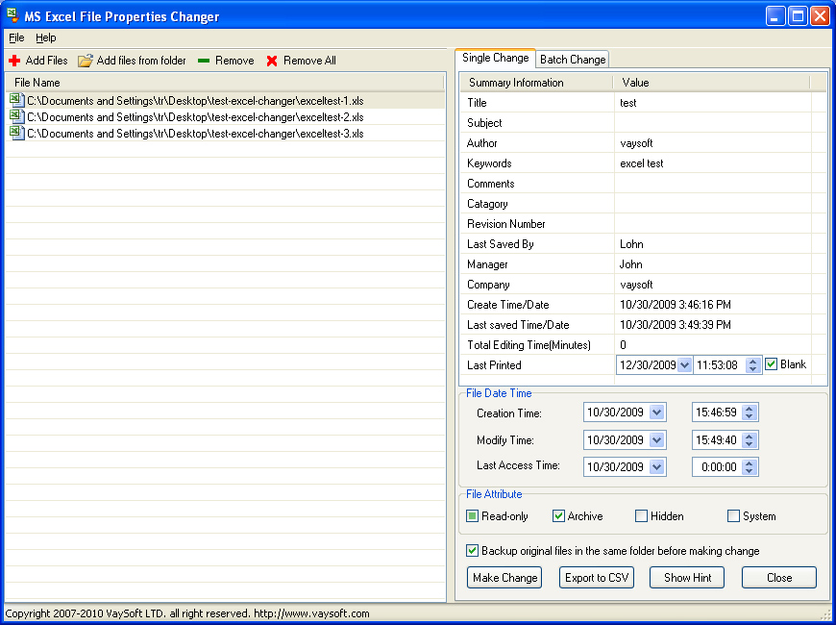
Task: Click the empty Subject value cell
Action: tap(713, 123)
